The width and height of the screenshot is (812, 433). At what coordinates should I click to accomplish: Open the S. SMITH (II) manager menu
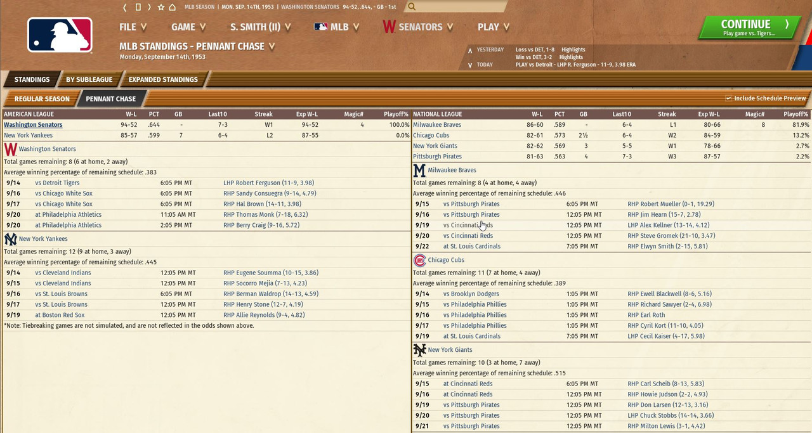click(261, 27)
